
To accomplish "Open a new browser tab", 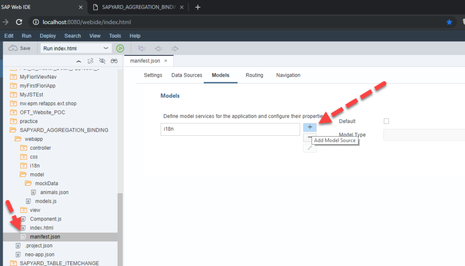I will tap(198, 7).
